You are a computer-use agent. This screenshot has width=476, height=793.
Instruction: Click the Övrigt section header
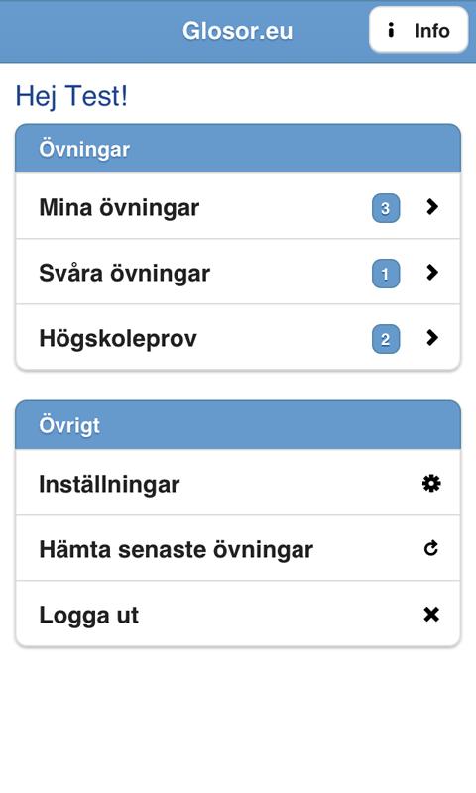[238, 425]
